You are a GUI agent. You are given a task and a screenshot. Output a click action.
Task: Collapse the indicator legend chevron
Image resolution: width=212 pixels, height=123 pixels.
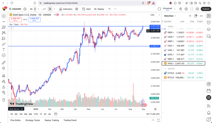click(11, 28)
